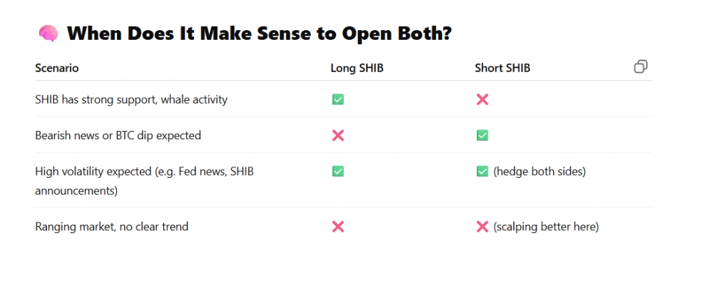The image size is (717, 287).
Task: Click the pink brain emoji icon
Action: coord(48,34)
